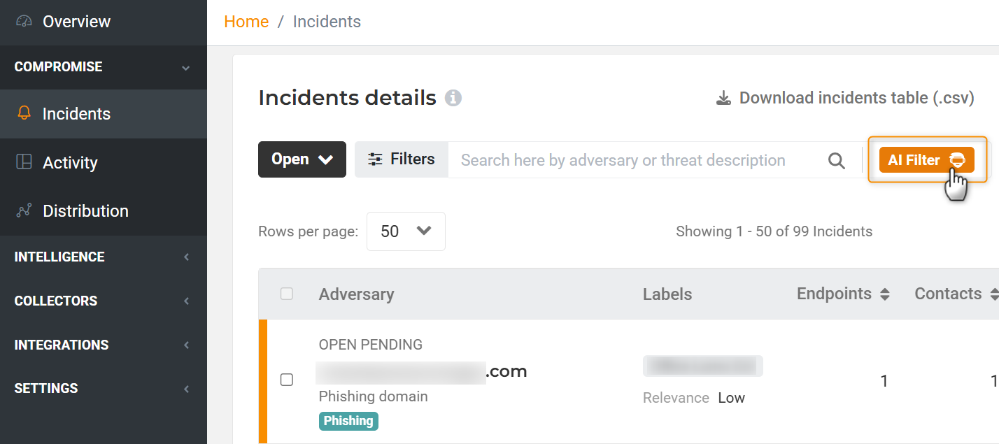The image size is (999, 444).
Task: Open the Open status dropdown
Action: (x=302, y=159)
